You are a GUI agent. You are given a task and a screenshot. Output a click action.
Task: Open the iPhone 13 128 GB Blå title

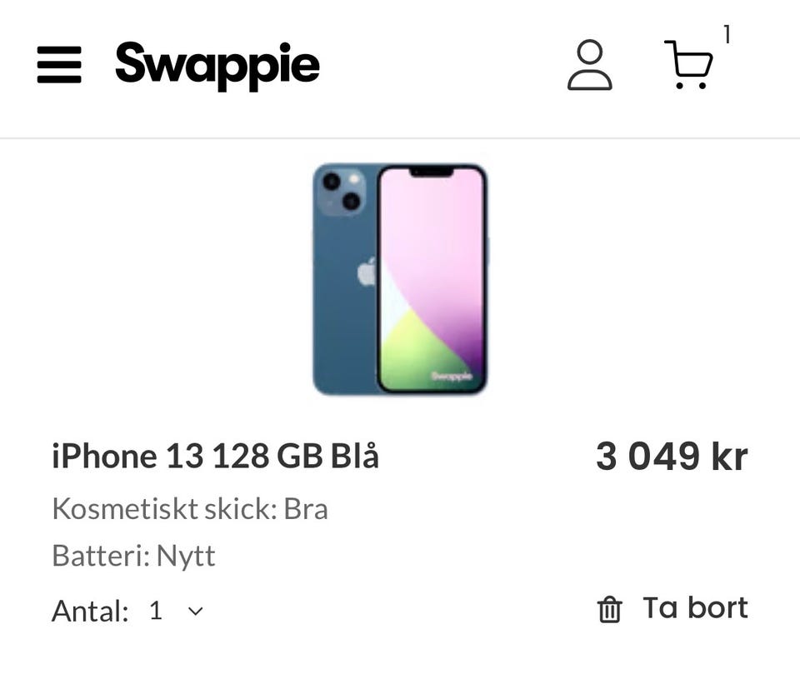(x=215, y=457)
